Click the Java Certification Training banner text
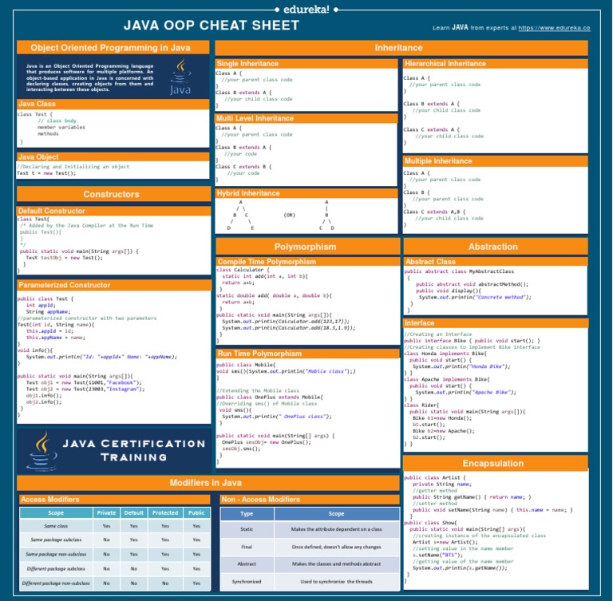Screen dimensions: 613x601 (x=134, y=450)
